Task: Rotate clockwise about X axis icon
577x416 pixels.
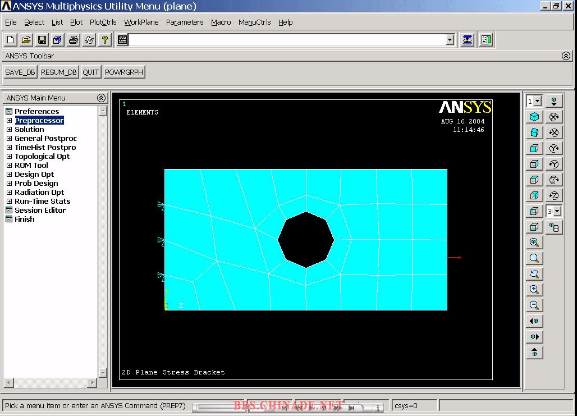Action: [x=554, y=117]
